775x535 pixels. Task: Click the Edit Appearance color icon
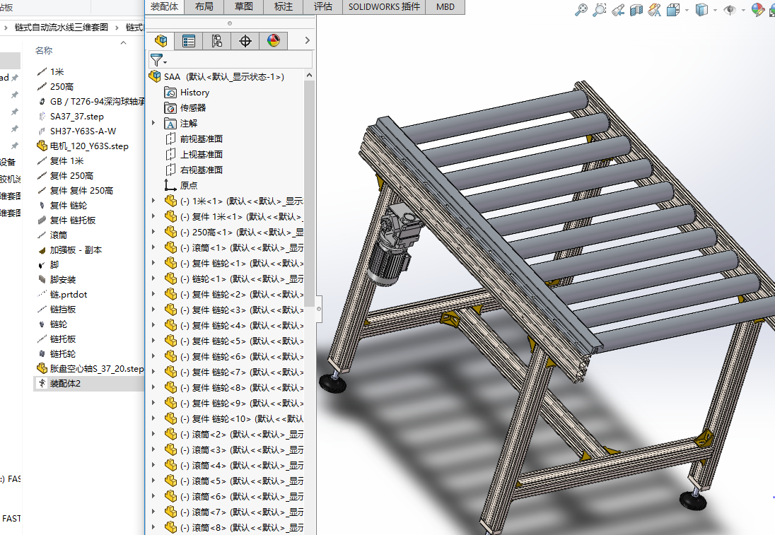(x=758, y=9)
